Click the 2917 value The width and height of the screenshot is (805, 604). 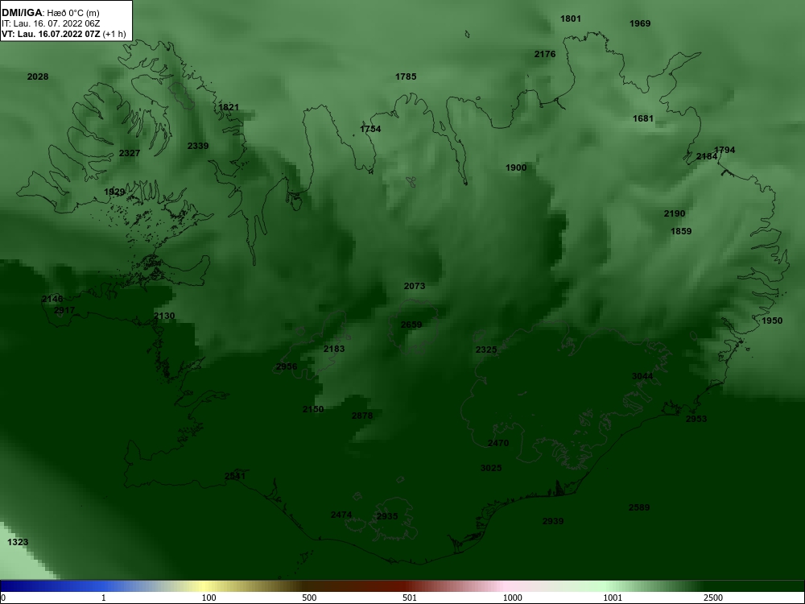click(64, 310)
